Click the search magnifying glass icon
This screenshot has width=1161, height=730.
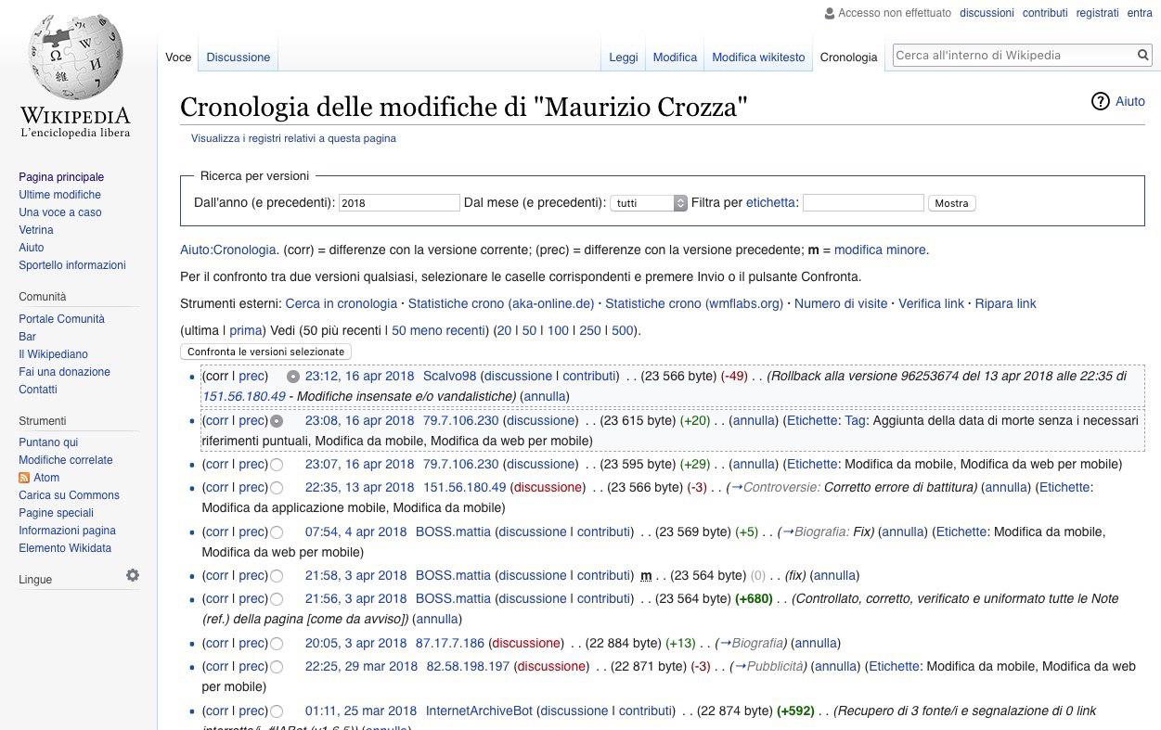(1143, 56)
